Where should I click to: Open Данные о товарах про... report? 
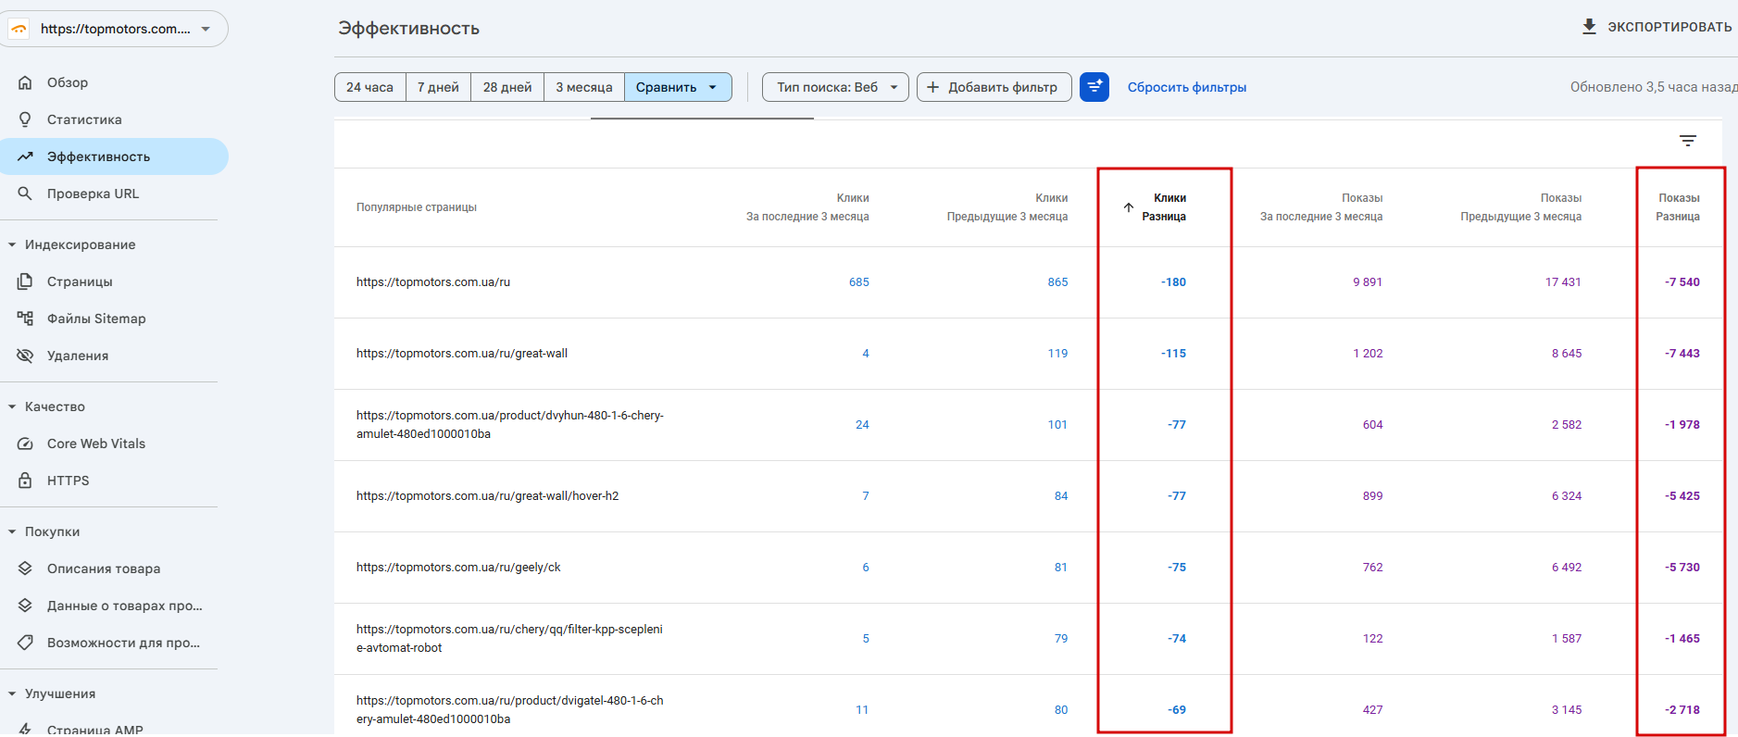point(125,606)
